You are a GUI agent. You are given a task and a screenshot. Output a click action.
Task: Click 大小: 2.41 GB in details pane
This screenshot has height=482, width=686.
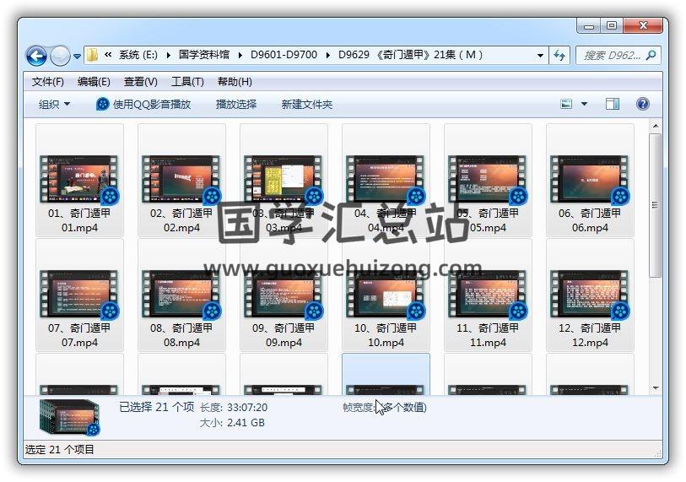pos(232,423)
